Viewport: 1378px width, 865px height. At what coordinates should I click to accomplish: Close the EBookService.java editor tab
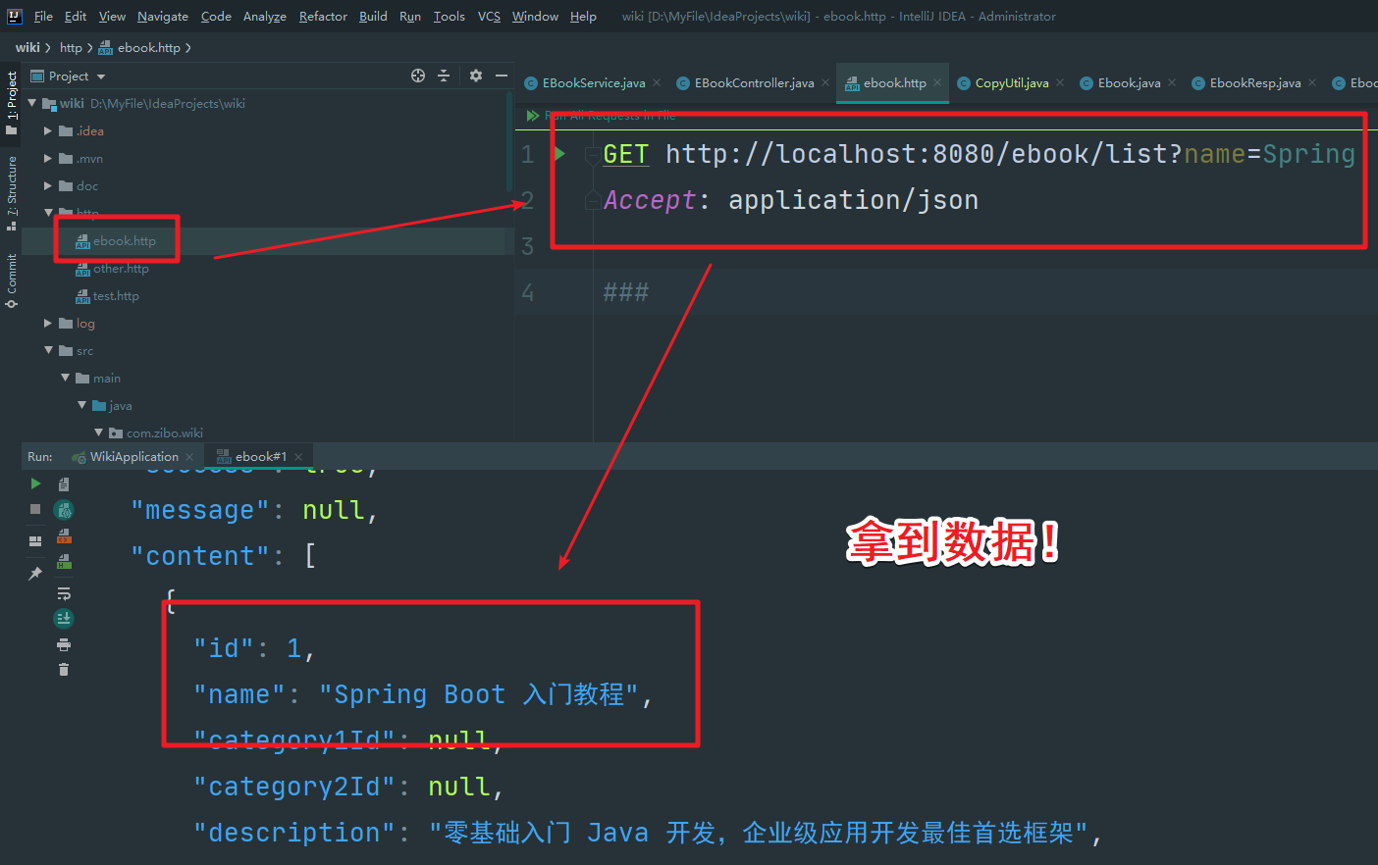tap(657, 82)
